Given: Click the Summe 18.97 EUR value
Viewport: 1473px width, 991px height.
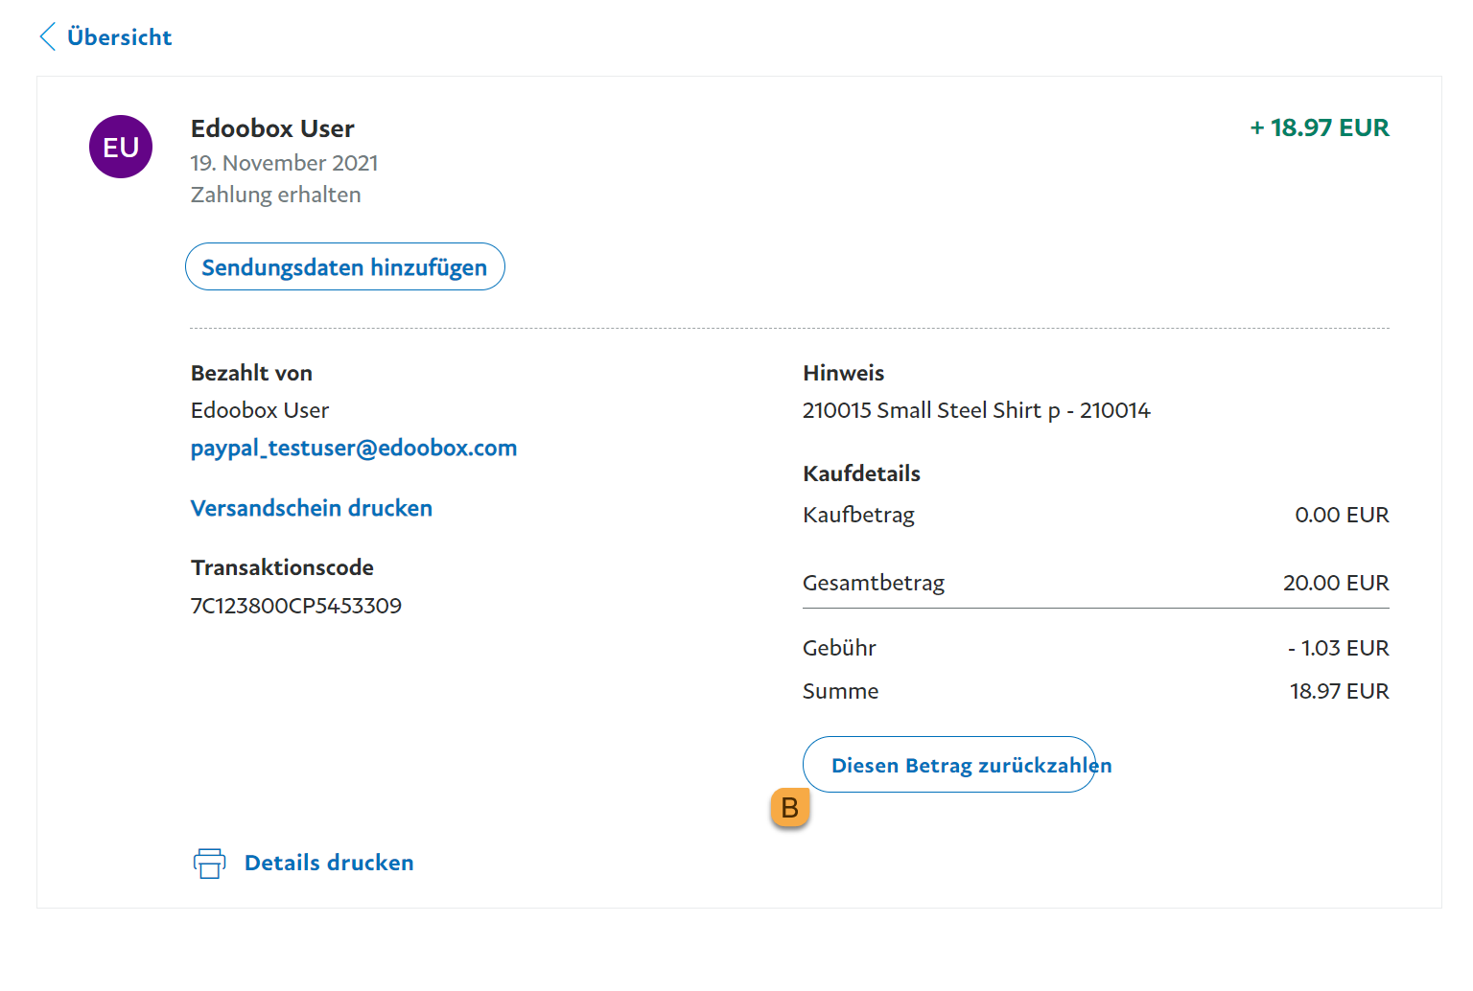Looking at the screenshot, I should pos(1339,691).
